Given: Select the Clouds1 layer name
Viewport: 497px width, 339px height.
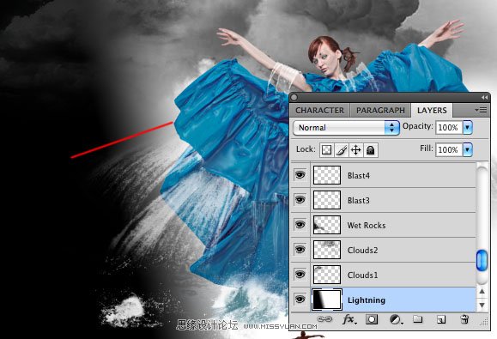Looking at the screenshot, I should (362, 275).
